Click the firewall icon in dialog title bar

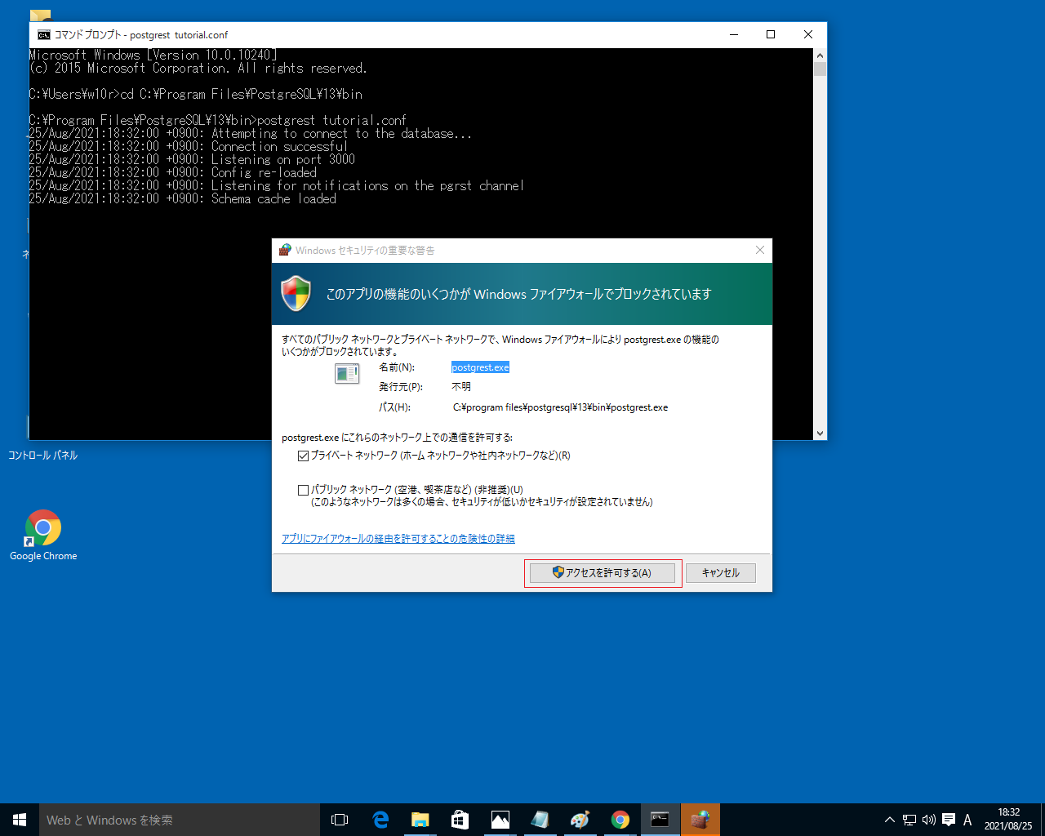pos(285,250)
